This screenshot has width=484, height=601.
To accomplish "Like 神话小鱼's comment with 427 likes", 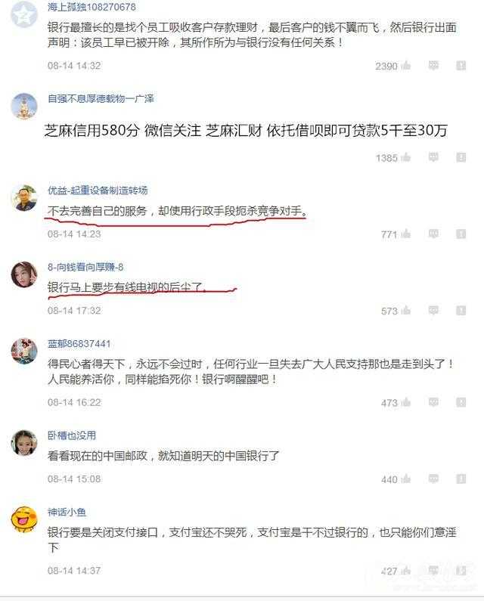I will (406, 571).
